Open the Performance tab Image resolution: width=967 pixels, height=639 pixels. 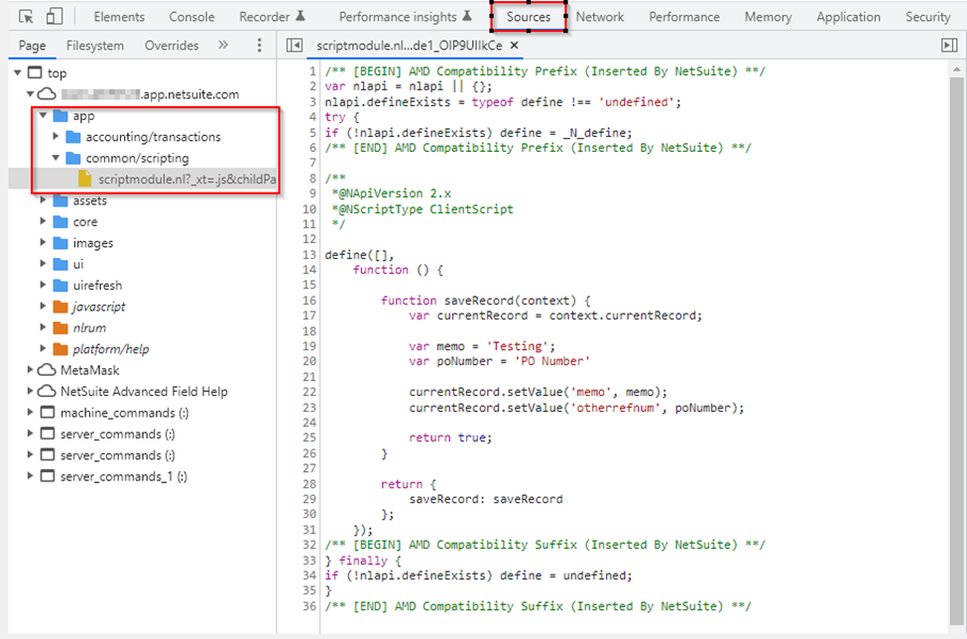pyautogui.click(x=684, y=17)
